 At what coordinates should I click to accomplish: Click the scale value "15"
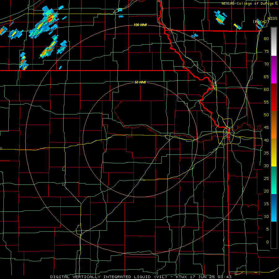[x=266, y=204]
